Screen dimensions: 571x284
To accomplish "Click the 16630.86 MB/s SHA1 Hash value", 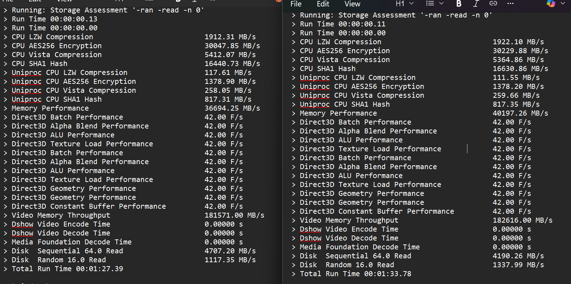I will 520,69.
